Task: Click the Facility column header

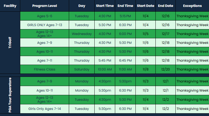Action: 10,6
